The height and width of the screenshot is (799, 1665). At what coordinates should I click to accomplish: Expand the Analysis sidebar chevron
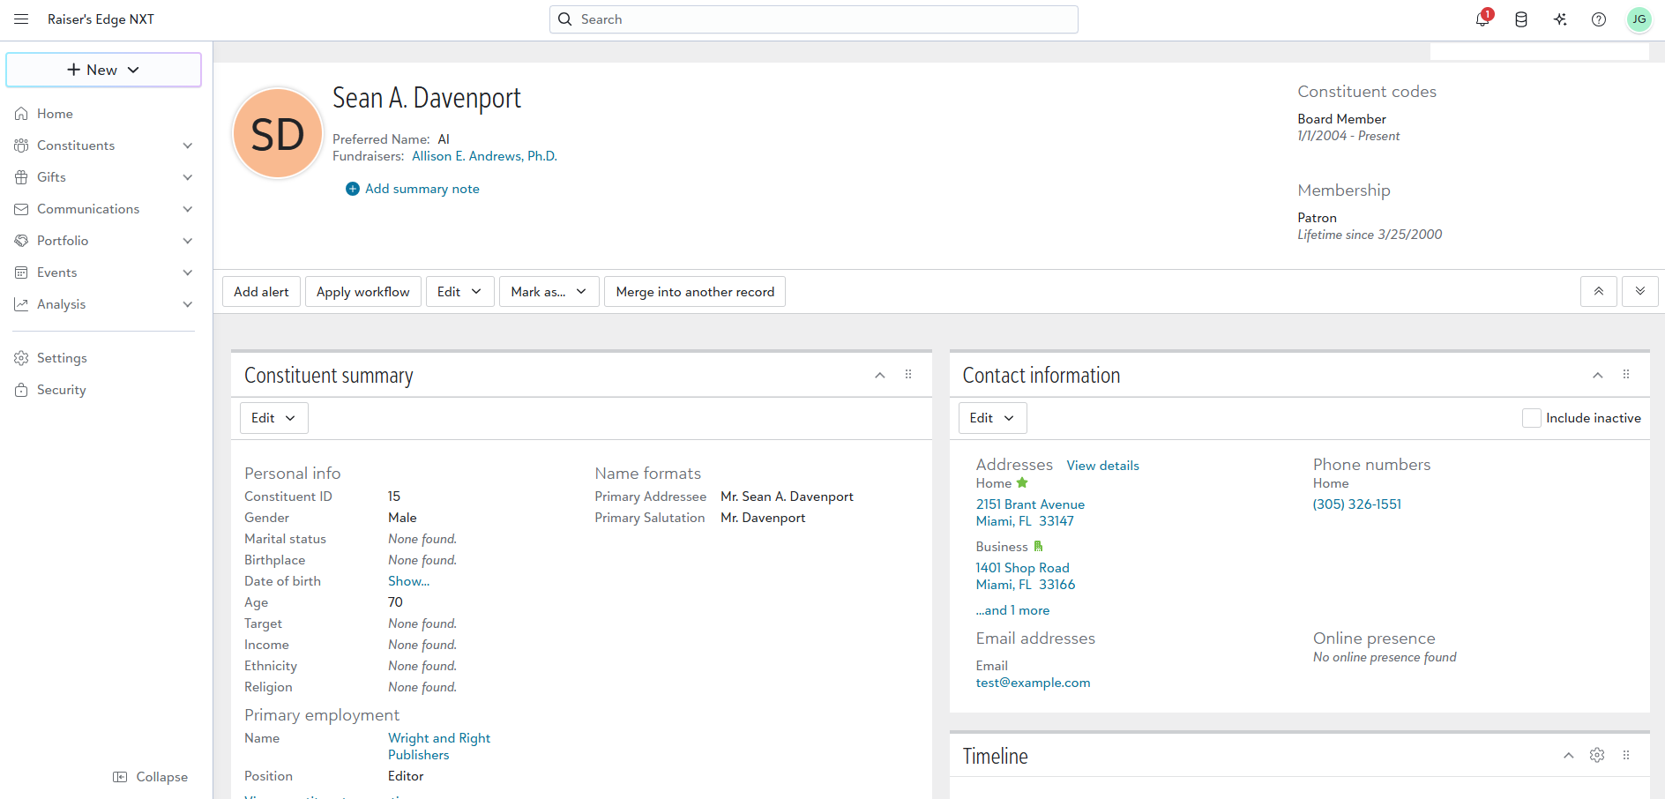pyautogui.click(x=187, y=304)
